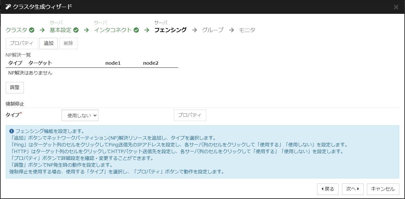
Task: Click green checkmark next to クラスタ step
Action: click(32, 30)
